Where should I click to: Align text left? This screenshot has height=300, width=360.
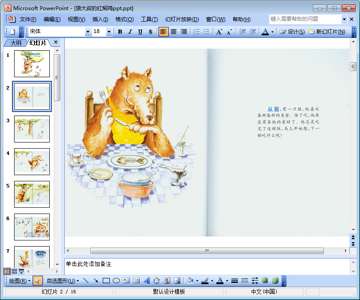[x=163, y=31]
